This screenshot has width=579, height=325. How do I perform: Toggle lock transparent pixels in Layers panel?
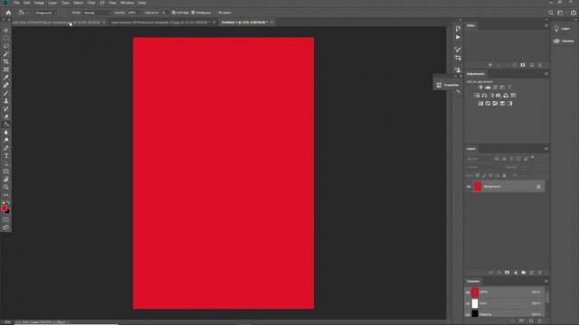coord(477,175)
